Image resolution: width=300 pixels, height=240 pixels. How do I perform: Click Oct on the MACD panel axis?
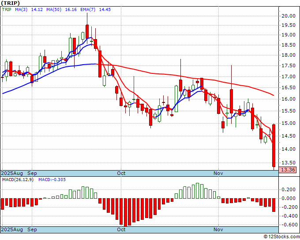(121, 229)
